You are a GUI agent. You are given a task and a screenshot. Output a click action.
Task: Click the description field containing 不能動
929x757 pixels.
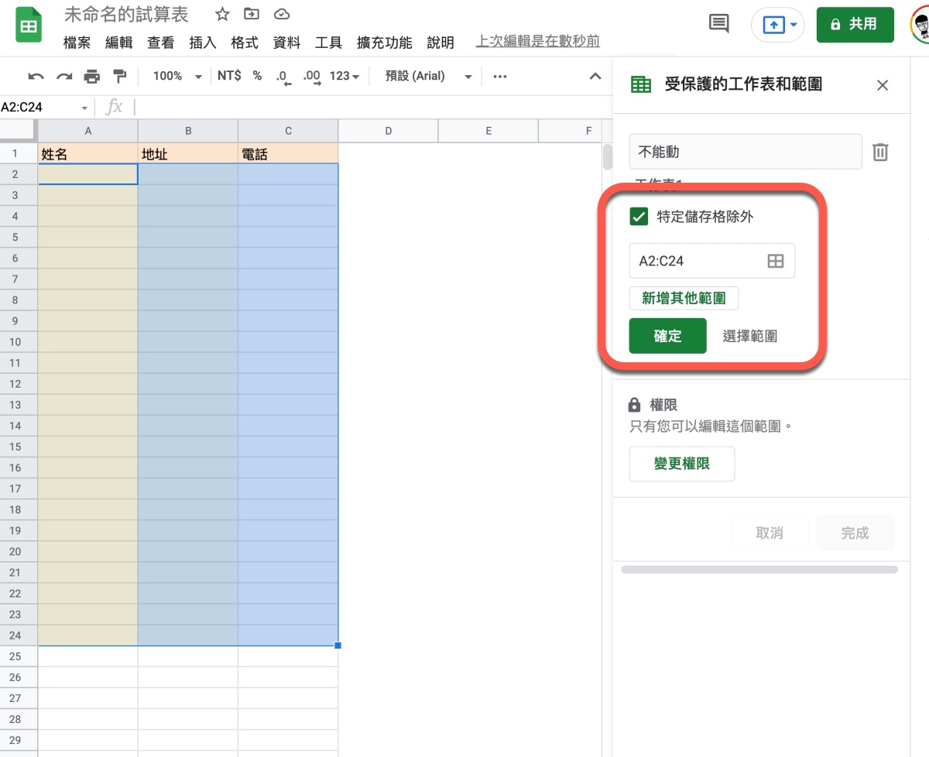(745, 152)
